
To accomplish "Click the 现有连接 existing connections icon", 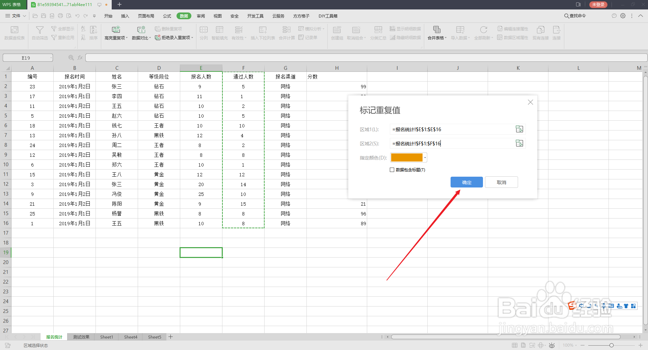I will 540,30.
